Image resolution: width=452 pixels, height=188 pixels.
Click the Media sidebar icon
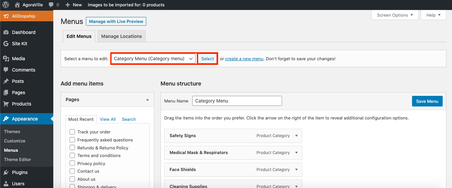click(6, 59)
